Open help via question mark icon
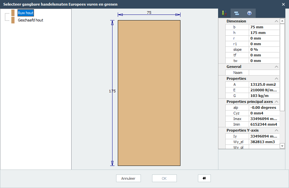 pos(249,13)
